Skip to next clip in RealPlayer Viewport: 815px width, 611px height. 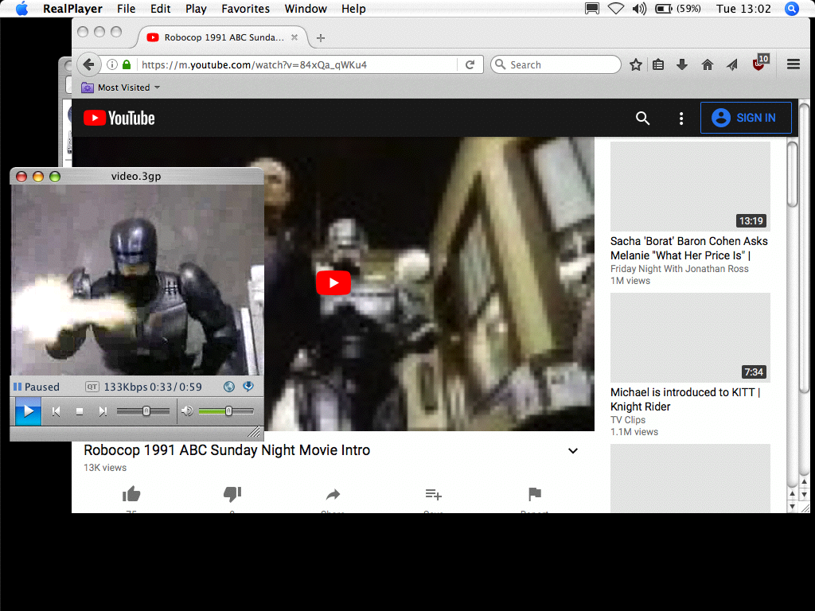point(103,411)
